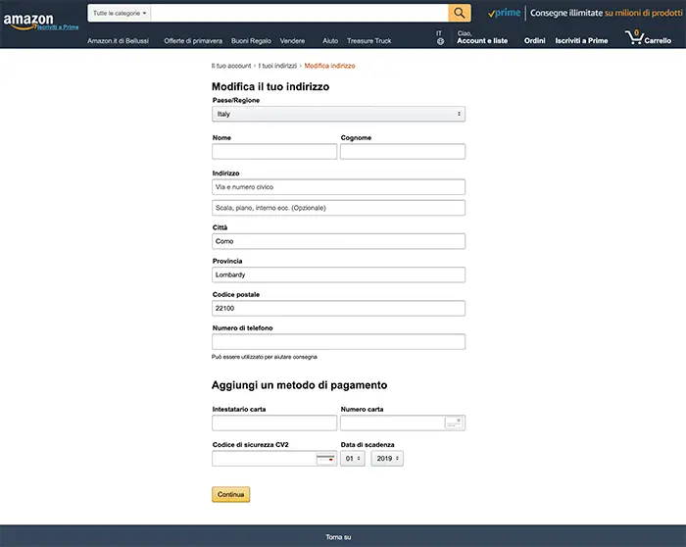Viewport: 686px width, 547px height.
Task: Open Treasure Truck
Action: pyautogui.click(x=369, y=41)
